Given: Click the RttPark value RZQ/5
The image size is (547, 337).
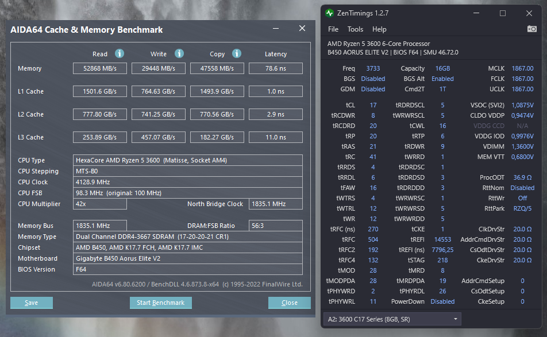Looking at the screenshot, I should (x=522, y=208).
